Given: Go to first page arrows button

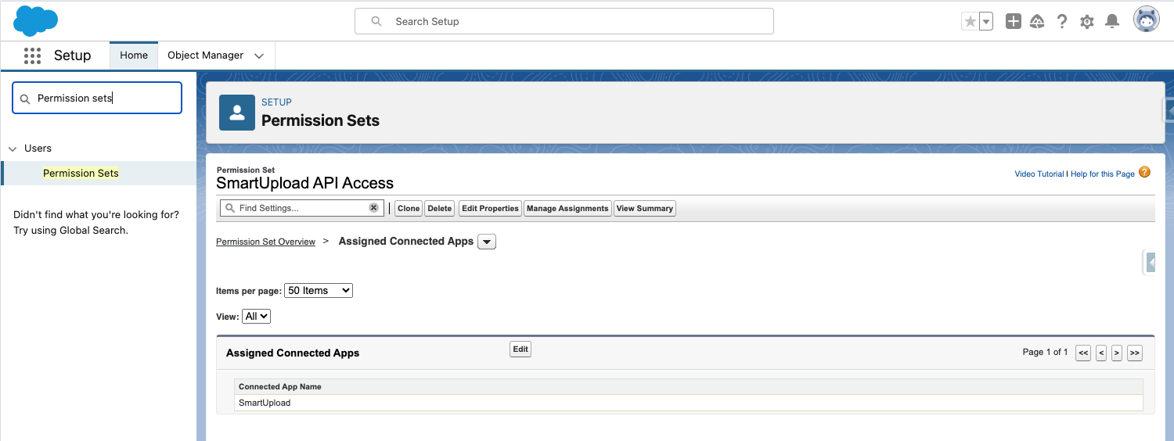Looking at the screenshot, I should (1083, 353).
